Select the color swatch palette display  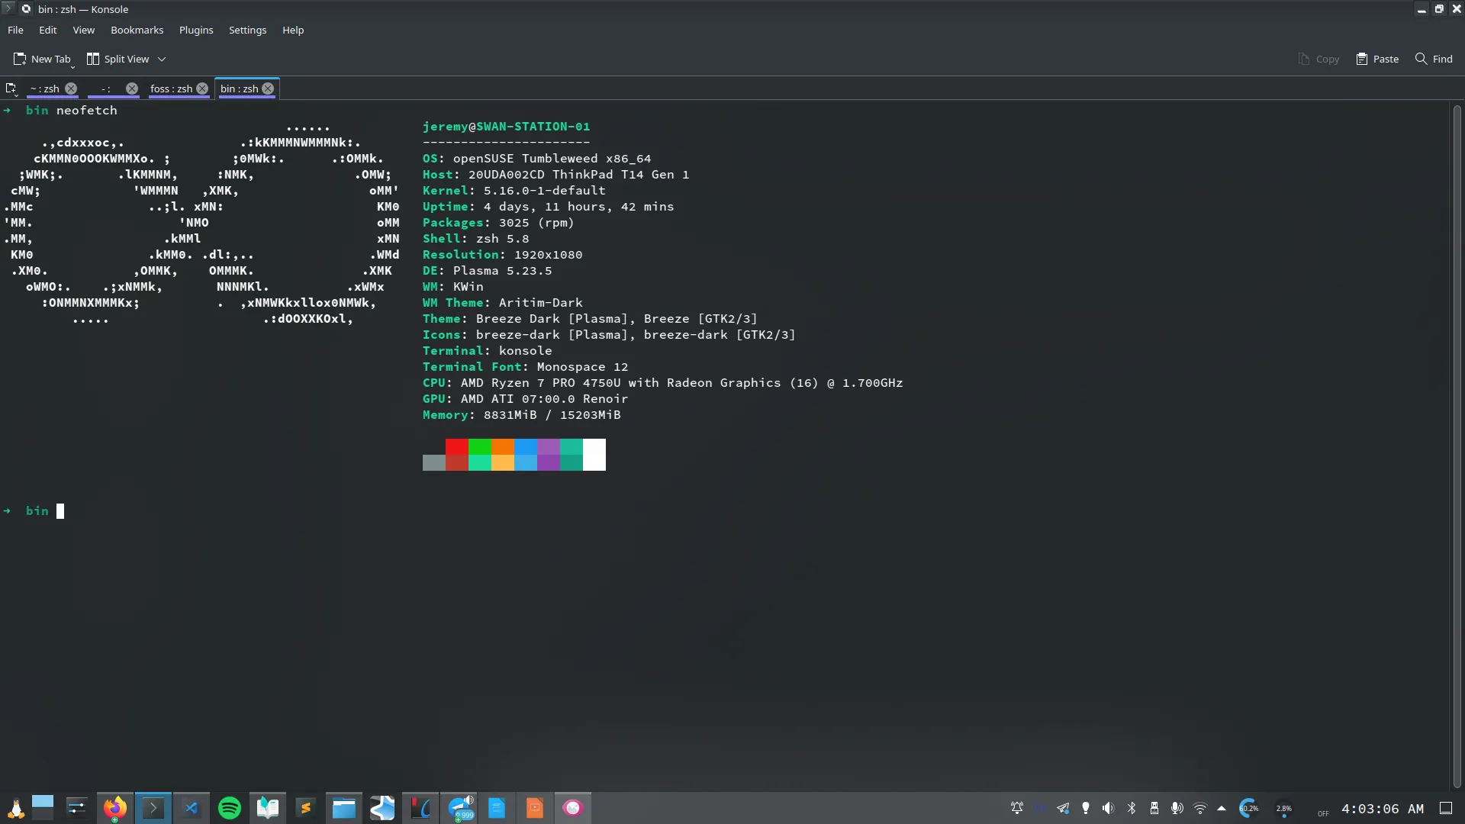(x=514, y=455)
